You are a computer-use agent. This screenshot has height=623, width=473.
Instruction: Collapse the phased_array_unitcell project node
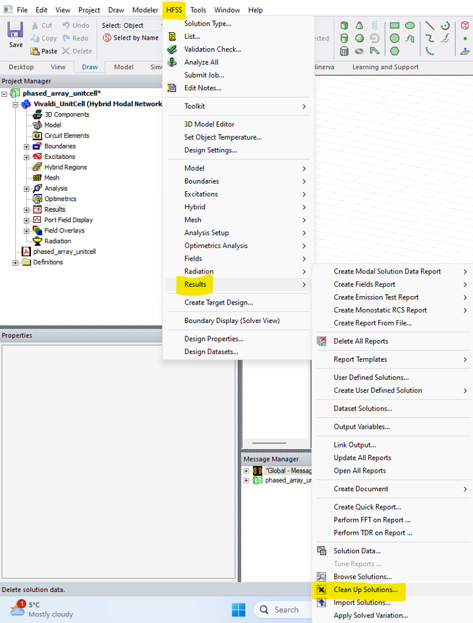(5, 94)
